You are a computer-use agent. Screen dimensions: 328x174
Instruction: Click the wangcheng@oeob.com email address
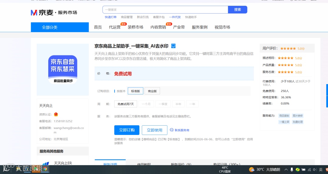click(69, 130)
